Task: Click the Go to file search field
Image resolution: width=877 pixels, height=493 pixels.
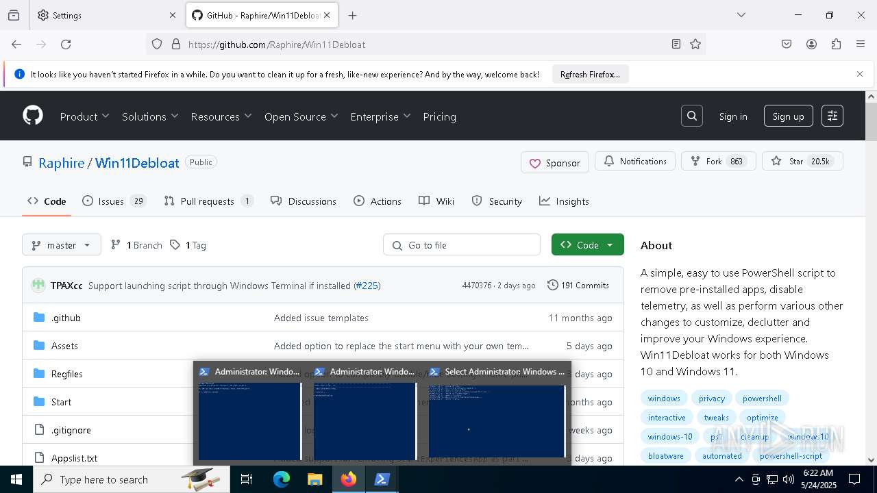Action: [462, 244]
